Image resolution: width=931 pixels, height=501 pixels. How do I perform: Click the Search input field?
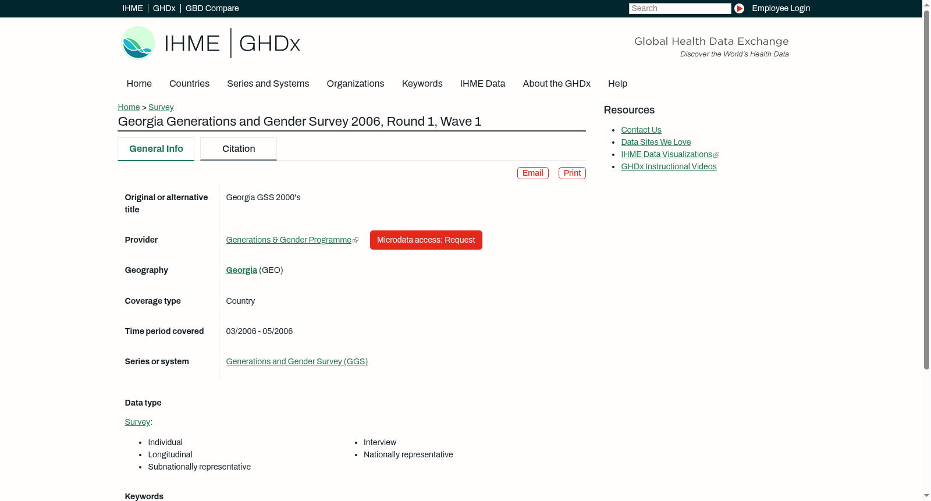(680, 8)
